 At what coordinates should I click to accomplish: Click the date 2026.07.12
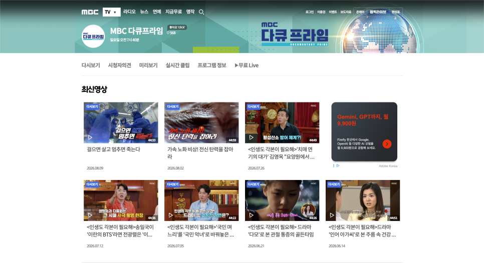coord(95,246)
